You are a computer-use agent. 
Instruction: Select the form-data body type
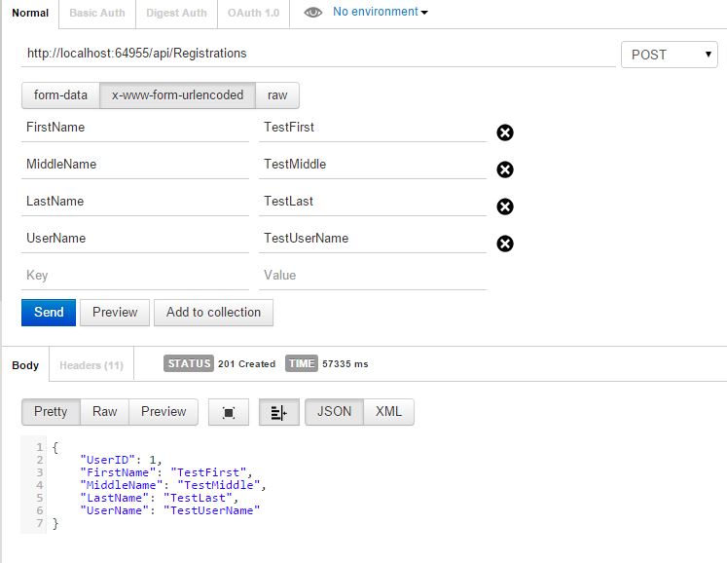pos(60,95)
